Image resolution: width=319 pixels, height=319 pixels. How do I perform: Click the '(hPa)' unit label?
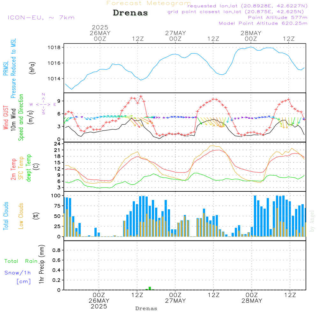click(x=32, y=68)
